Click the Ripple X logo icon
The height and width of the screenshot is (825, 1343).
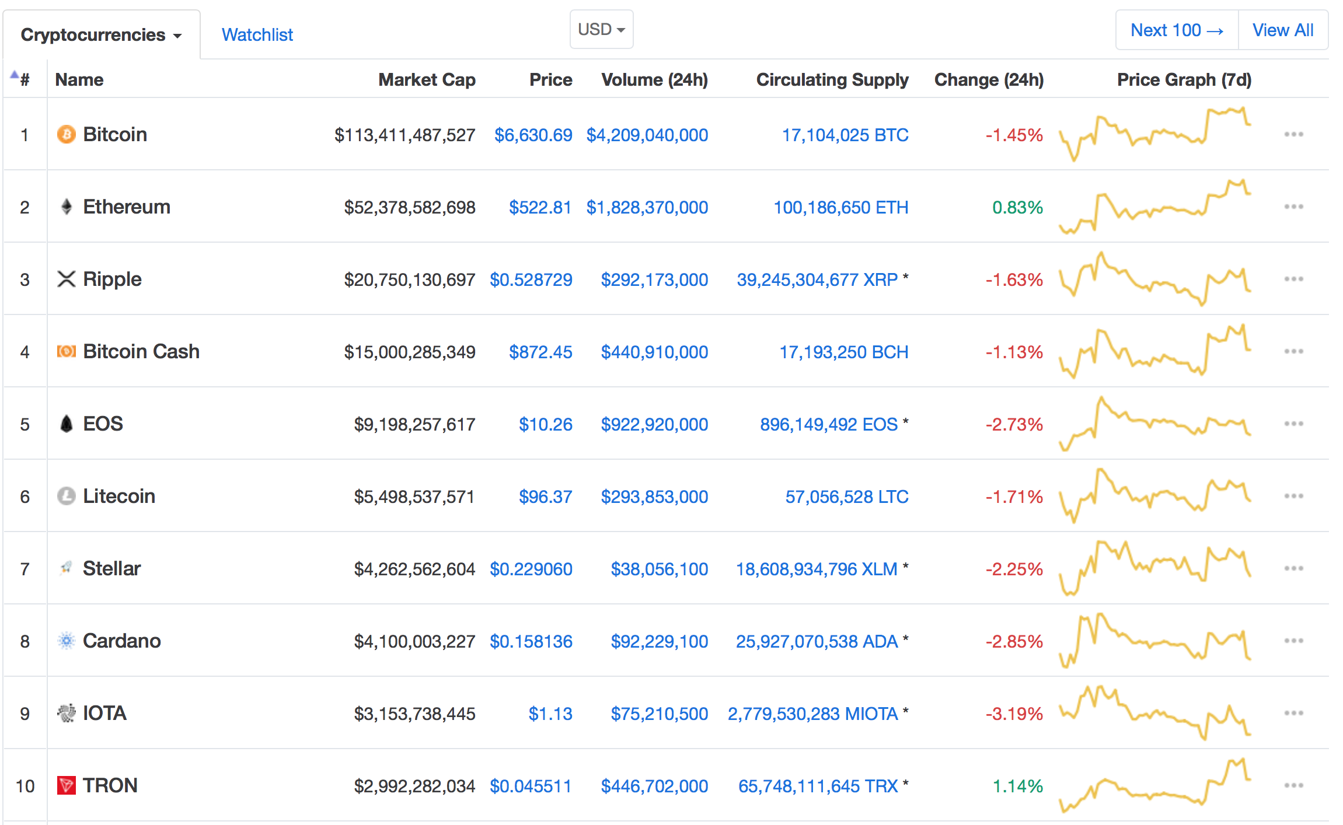pos(66,279)
